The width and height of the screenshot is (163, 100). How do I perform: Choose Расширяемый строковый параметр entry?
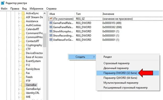coord(128,87)
